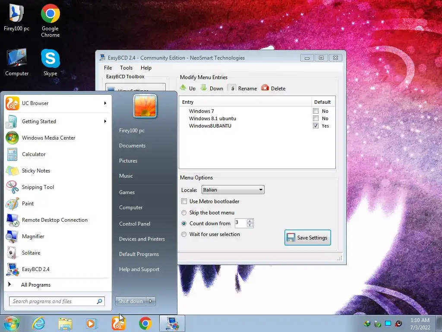Open Remote Desktop Connection
Screen dimensions: 442x332
pos(58,220)
